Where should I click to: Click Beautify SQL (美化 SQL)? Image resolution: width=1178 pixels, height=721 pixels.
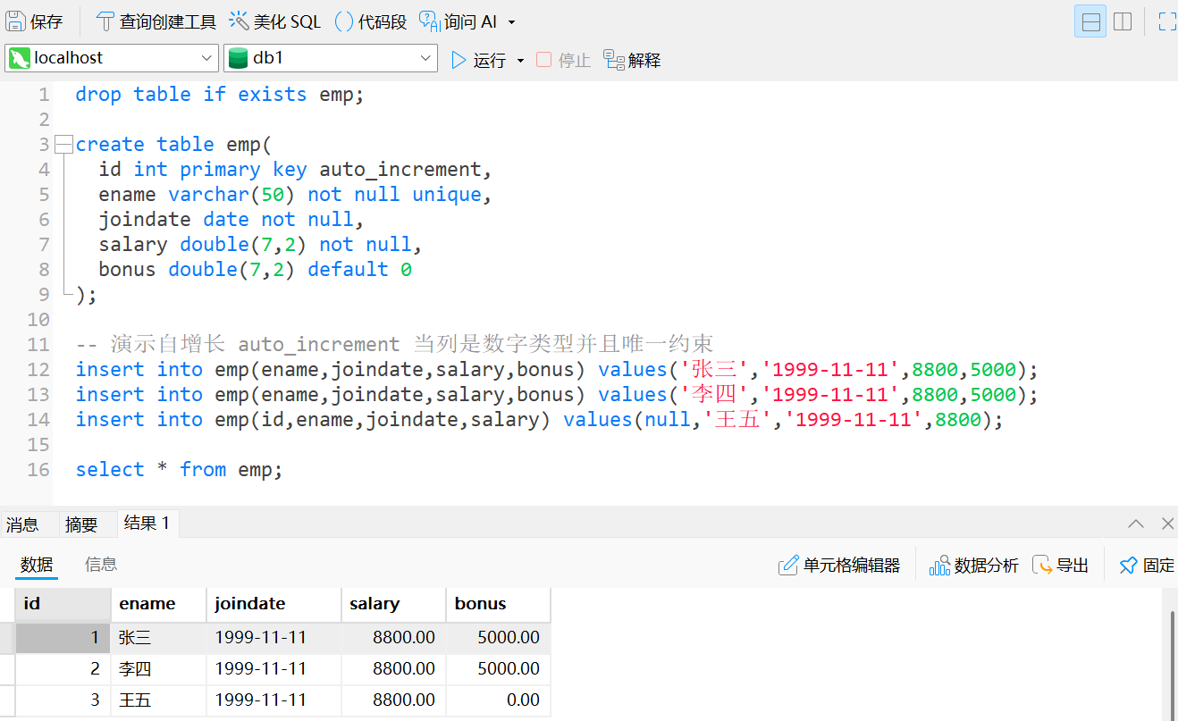click(275, 21)
